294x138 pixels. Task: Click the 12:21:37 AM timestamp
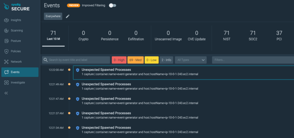(56, 113)
